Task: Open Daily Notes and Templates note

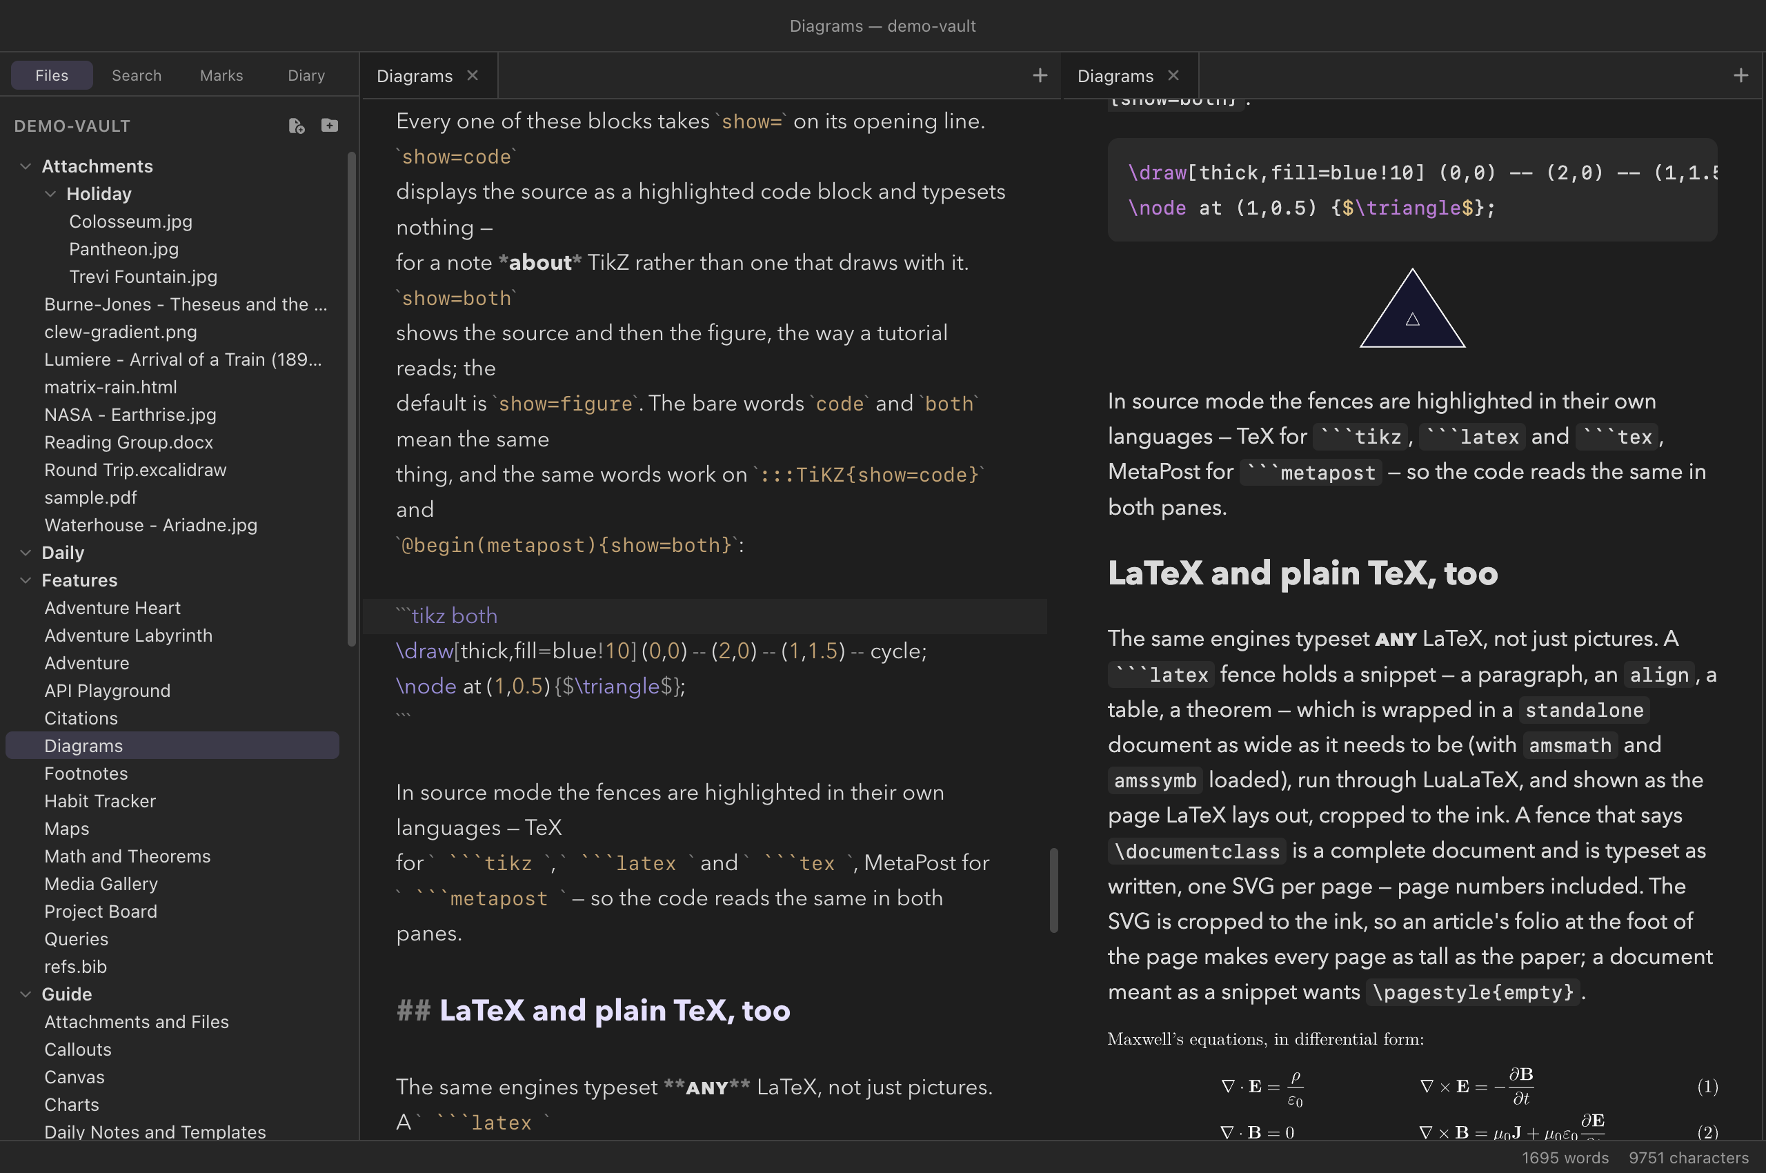Action: coord(155,1132)
